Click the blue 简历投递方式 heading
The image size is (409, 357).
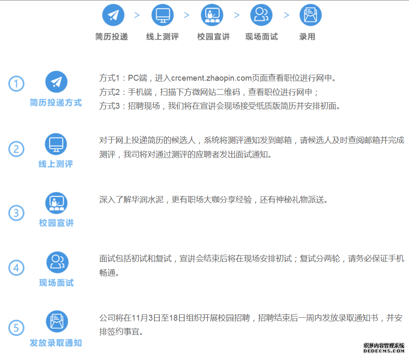click(x=56, y=102)
